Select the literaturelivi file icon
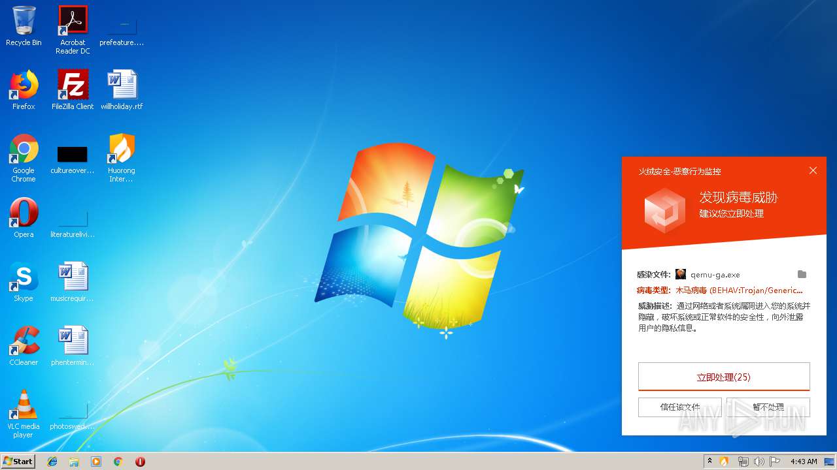The height and width of the screenshot is (470, 837). 73,222
